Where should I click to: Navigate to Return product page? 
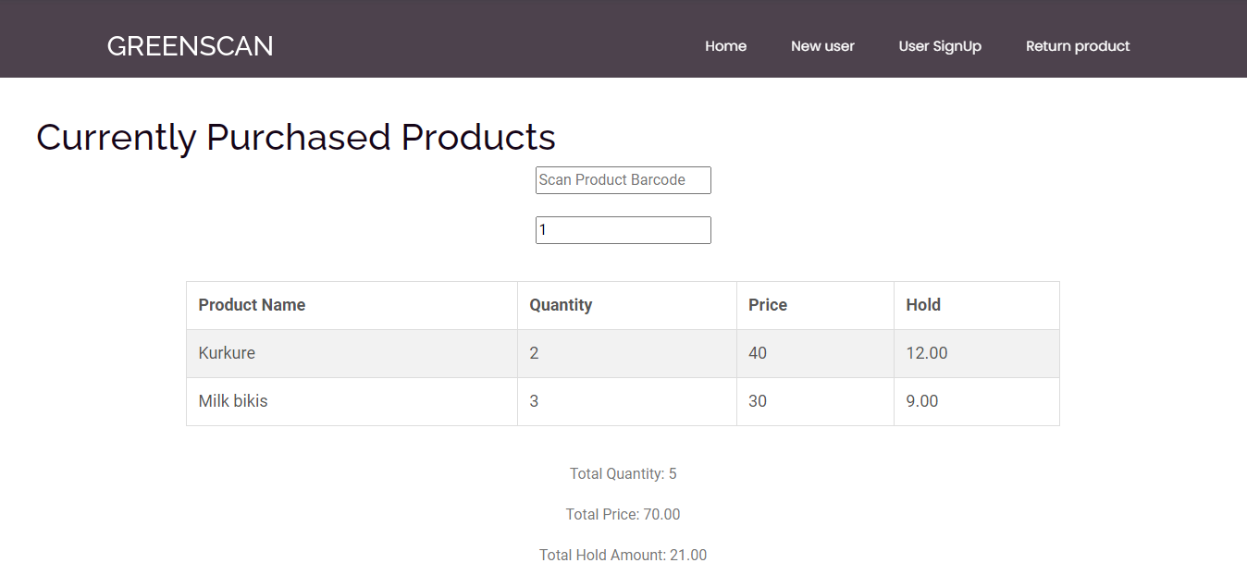pyautogui.click(x=1078, y=46)
